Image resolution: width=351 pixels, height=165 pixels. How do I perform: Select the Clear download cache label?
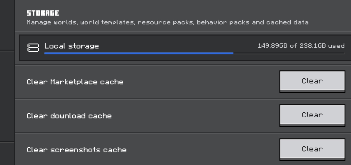click(69, 116)
